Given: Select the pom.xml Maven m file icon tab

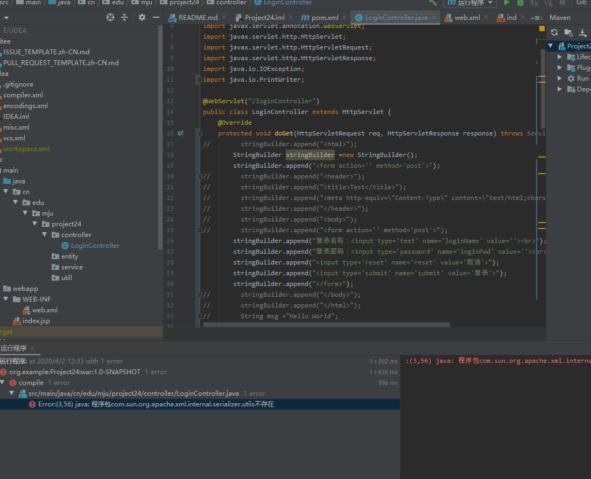Looking at the screenshot, I should (x=305, y=18).
